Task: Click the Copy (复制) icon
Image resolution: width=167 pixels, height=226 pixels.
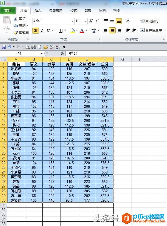Action: coord(16,25)
